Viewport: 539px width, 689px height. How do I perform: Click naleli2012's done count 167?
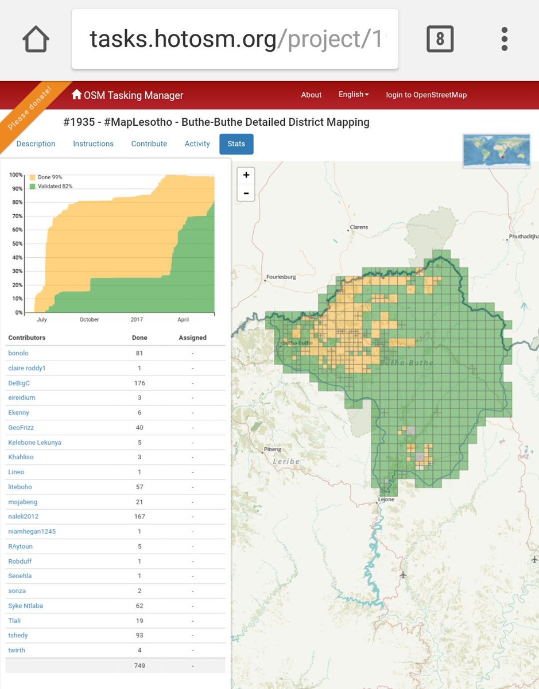click(x=139, y=517)
